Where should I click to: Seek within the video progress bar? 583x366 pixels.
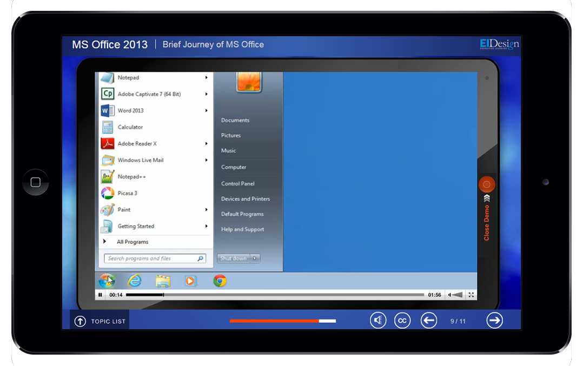click(275, 295)
